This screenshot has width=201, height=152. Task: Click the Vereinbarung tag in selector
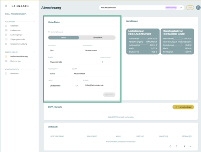click(x=171, y=8)
